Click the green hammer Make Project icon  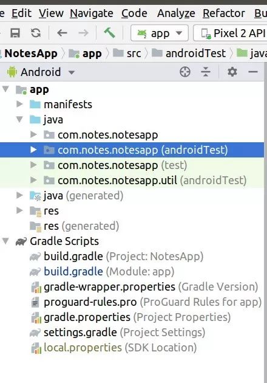[109, 33]
